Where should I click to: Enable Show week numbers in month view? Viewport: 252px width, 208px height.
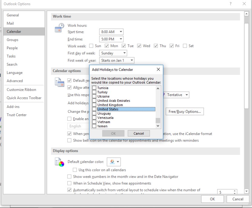pyautogui.click(x=69, y=177)
